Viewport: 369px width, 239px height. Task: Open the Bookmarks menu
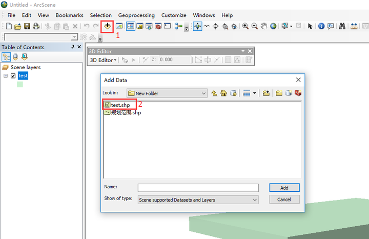pyautogui.click(x=69, y=15)
